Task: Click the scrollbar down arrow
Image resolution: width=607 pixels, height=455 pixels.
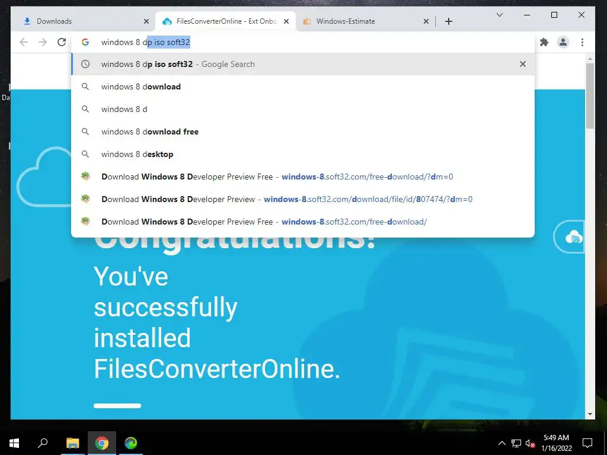Action: point(590,414)
